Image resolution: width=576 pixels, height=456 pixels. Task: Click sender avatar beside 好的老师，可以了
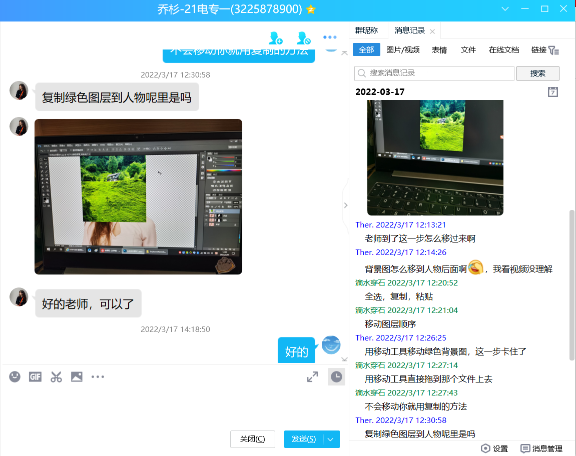pyautogui.click(x=19, y=297)
